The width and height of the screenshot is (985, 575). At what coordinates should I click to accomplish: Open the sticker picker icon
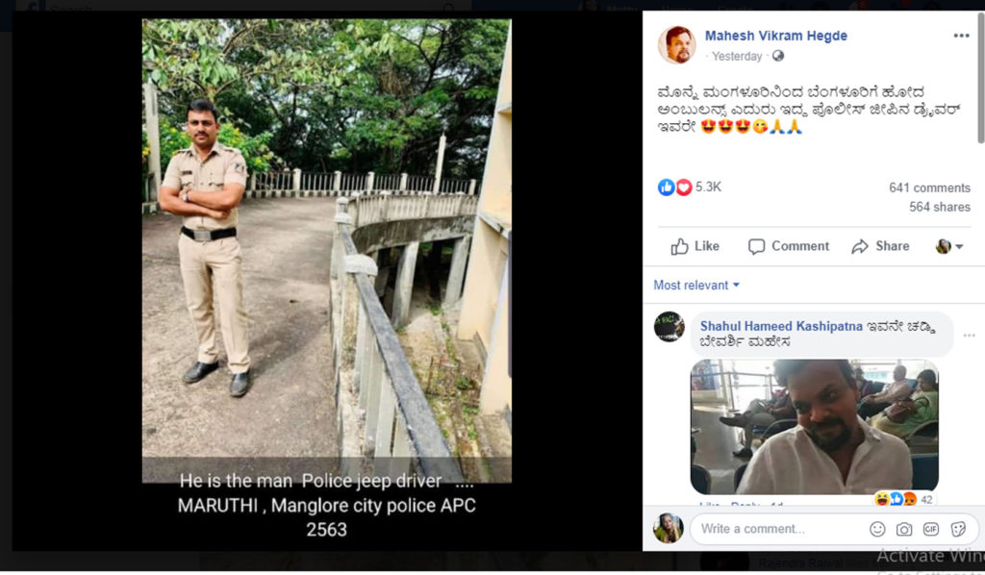958,529
